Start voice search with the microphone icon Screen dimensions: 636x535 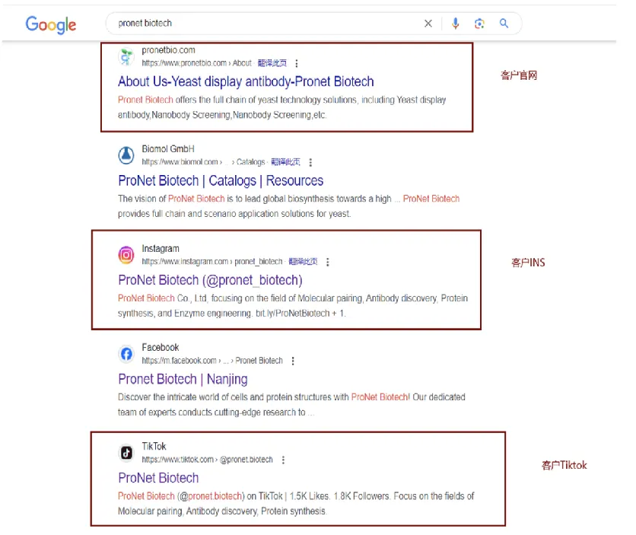(x=456, y=24)
